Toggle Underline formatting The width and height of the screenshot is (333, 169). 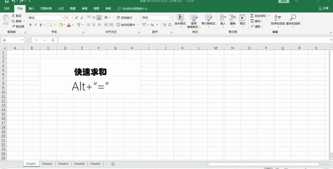point(41,25)
